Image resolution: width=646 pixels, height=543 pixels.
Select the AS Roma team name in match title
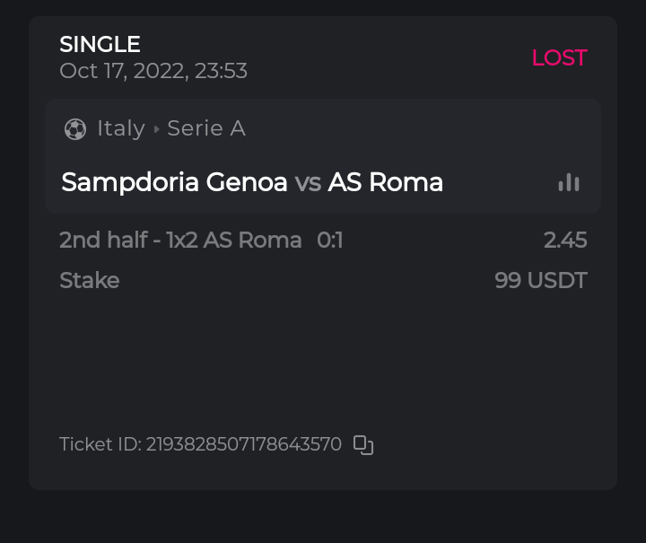[x=386, y=182]
